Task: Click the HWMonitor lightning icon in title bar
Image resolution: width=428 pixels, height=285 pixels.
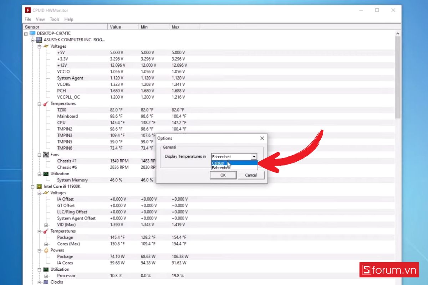Action: (x=27, y=10)
